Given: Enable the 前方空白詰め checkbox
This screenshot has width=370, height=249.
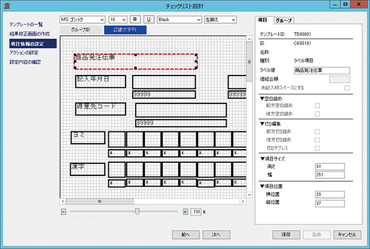Looking at the screenshot, I should pos(317,106).
